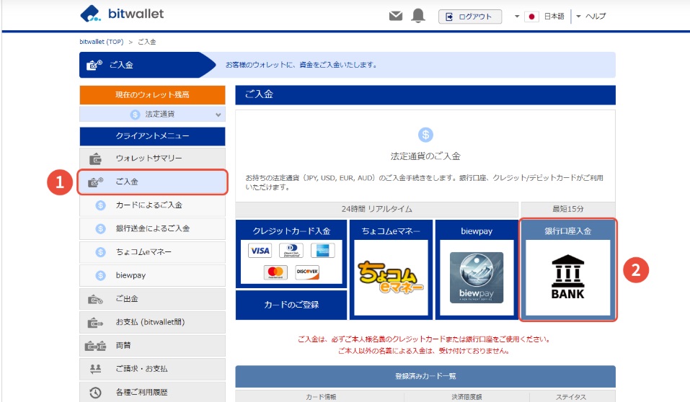Open お支払 (bitwallet間) menu item
The width and height of the screenshot is (690, 402).
click(152, 322)
